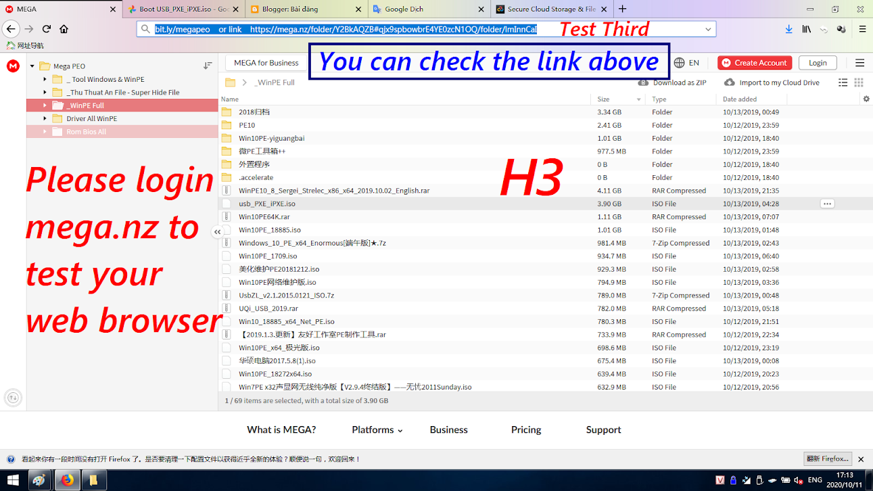
Task: Close the Google Dịch tab
Action: [480, 9]
